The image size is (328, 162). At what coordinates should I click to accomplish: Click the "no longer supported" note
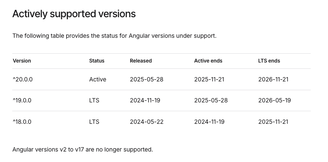click(83, 149)
